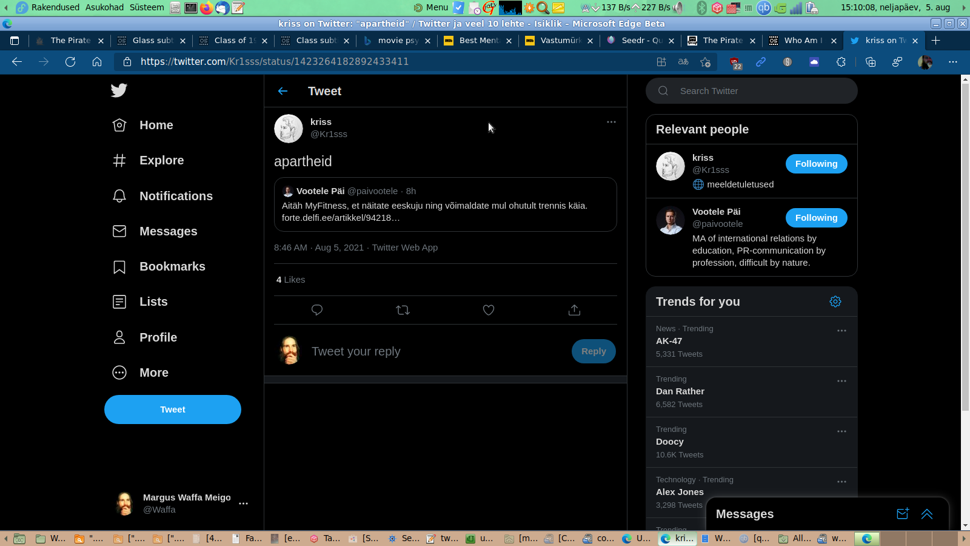Click the Twitter bird logo
This screenshot has width=970, height=546.
(x=119, y=90)
